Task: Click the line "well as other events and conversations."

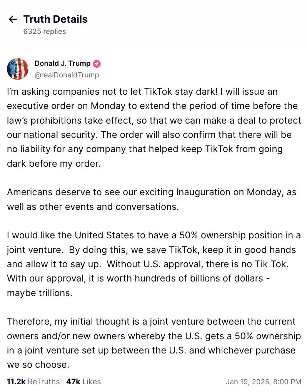Action: tap(93, 206)
